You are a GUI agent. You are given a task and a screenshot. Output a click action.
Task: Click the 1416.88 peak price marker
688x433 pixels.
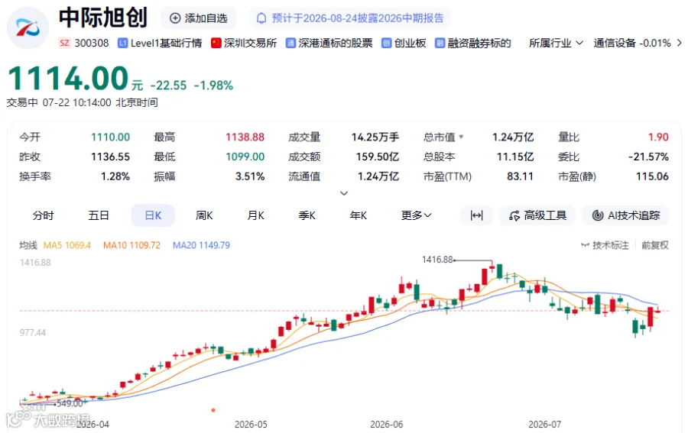pos(437,260)
